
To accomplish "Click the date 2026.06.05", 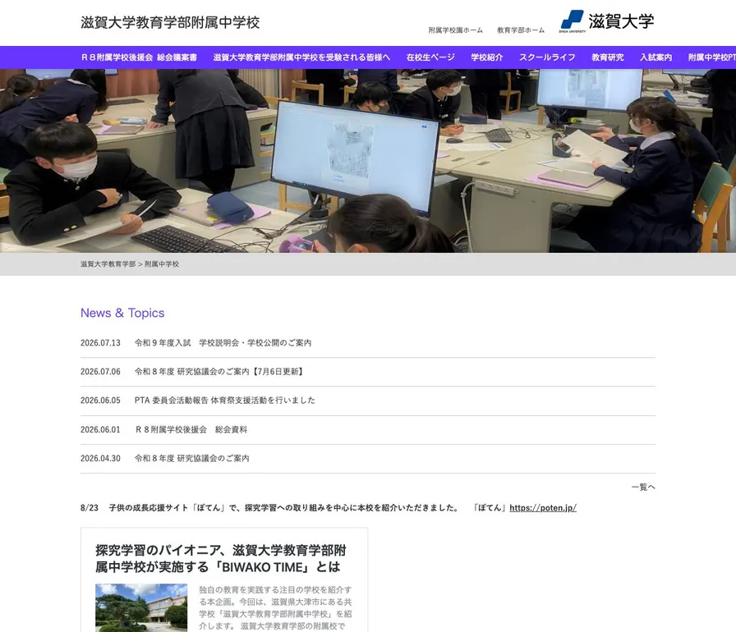I will click(100, 401).
